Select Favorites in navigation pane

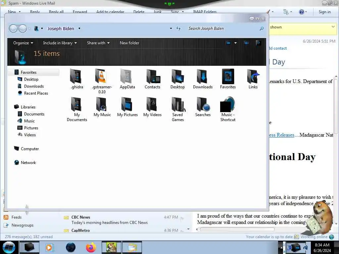(x=33, y=72)
